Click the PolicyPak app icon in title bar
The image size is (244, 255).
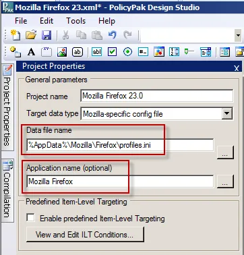tap(7, 7)
